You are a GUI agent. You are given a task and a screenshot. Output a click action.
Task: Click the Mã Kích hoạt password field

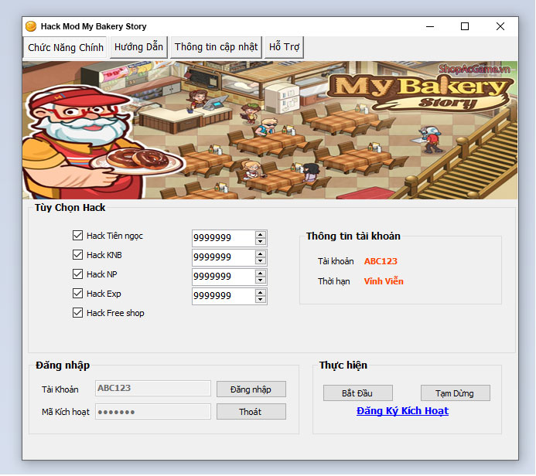click(x=153, y=411)
